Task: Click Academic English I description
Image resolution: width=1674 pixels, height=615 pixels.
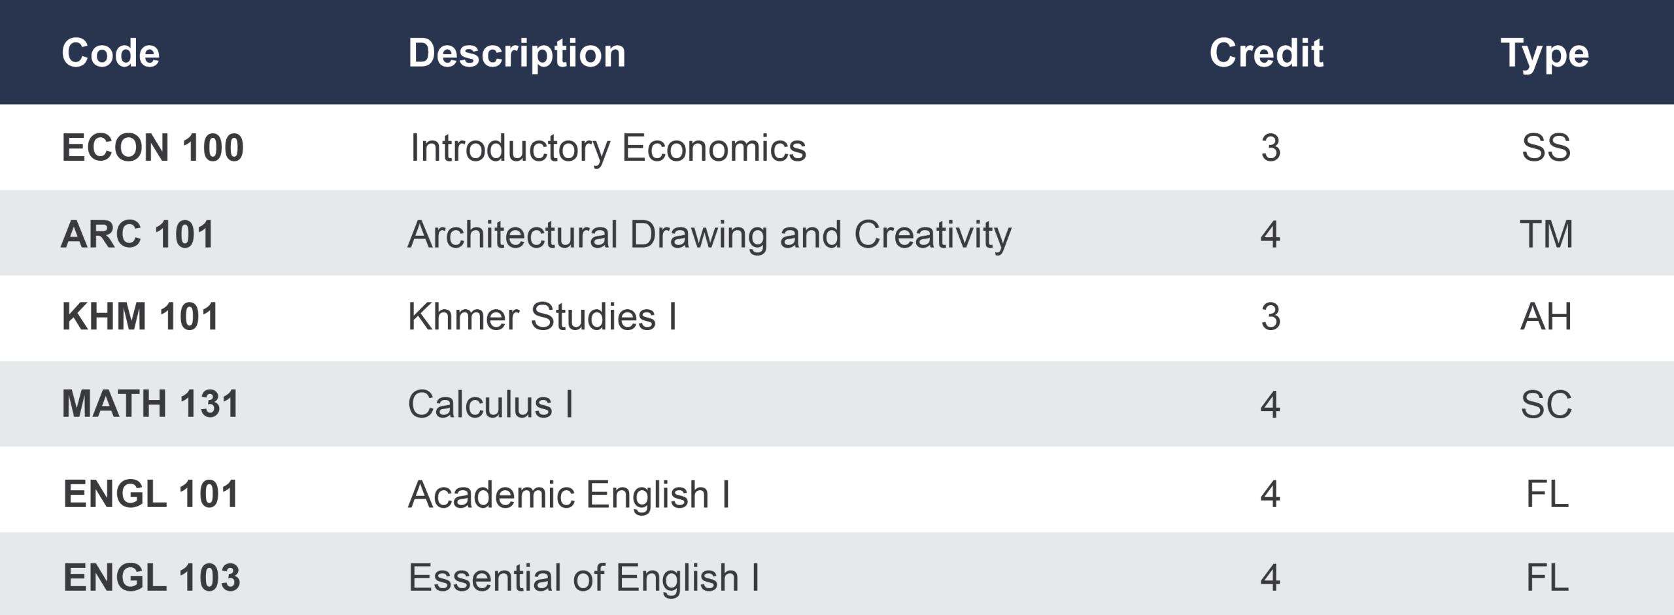Action: coord(569,494)
